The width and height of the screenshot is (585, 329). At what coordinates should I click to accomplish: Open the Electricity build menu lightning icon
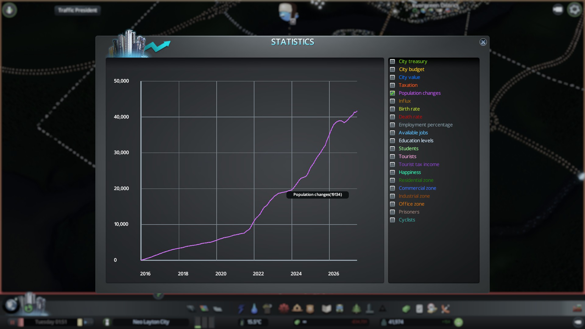click(x=241, y=309)
